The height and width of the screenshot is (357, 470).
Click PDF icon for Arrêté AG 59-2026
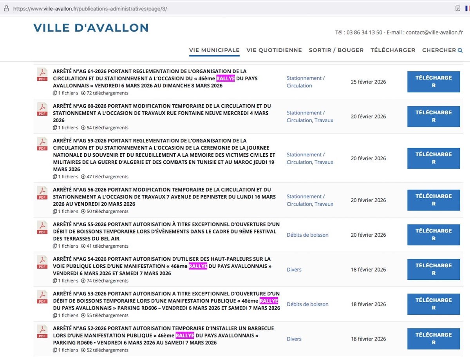tap(42, 143)
